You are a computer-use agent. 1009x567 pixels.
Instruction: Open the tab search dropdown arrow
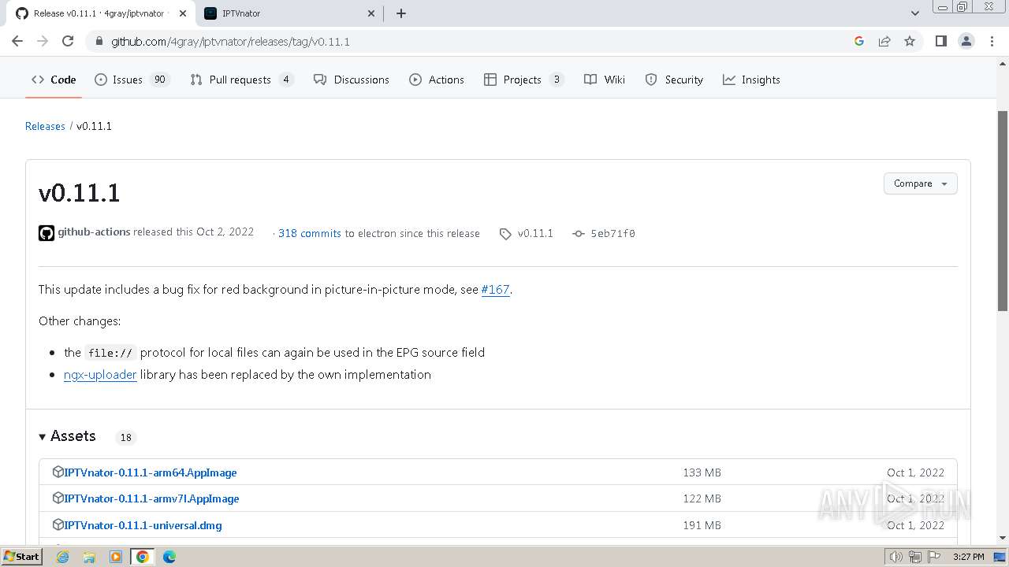pyautogui.click(x=915, y=13)
